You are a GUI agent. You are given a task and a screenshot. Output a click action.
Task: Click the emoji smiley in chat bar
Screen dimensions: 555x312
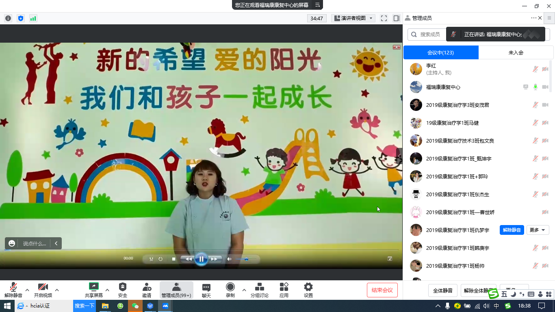point(12,243)
